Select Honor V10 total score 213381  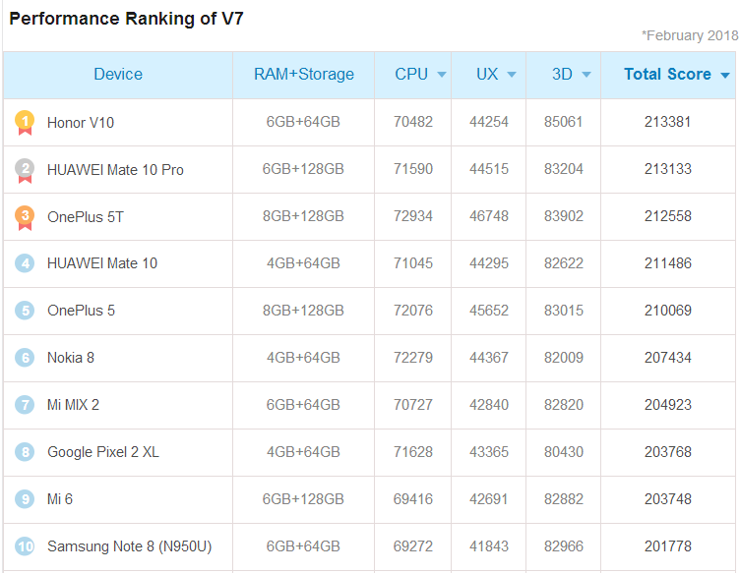[x=668, y=122]
